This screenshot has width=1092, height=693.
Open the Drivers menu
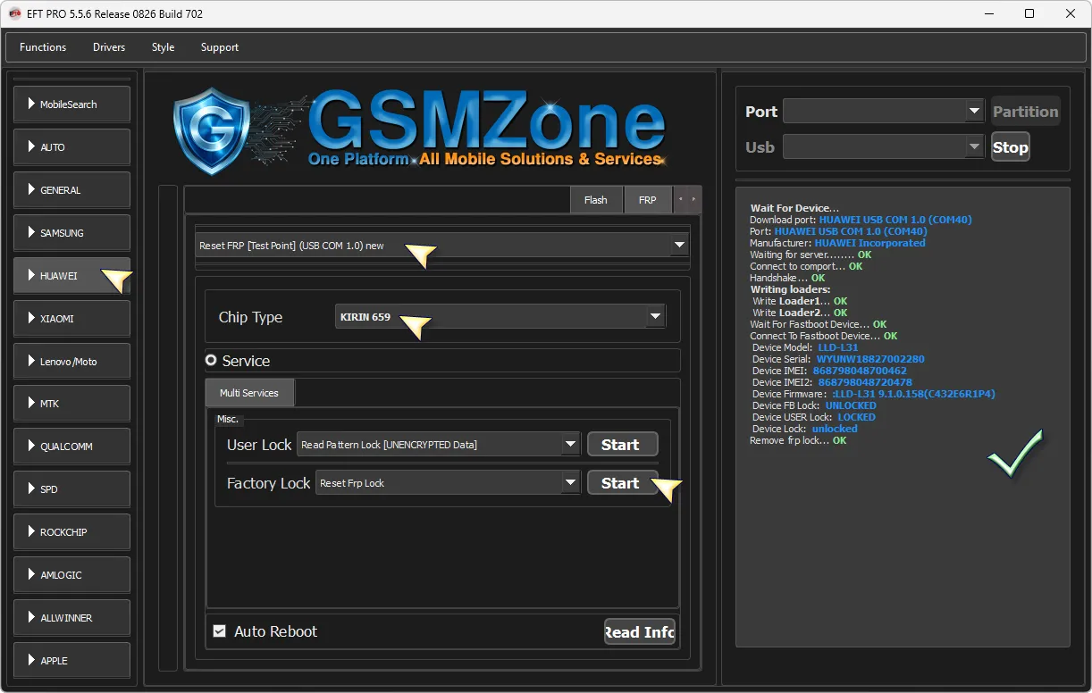click(x=109, y=47)
